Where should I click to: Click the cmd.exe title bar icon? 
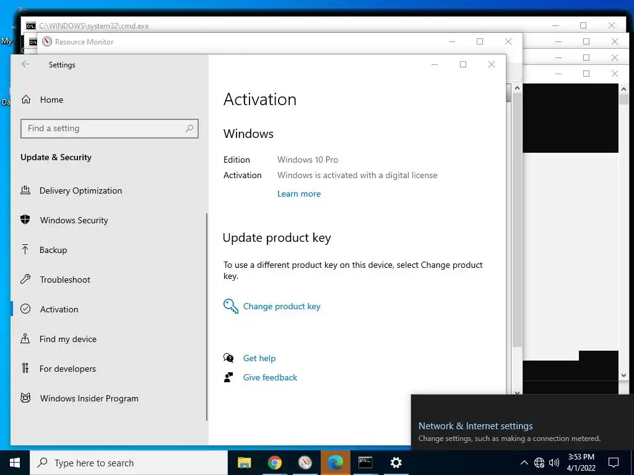point(31,26)
